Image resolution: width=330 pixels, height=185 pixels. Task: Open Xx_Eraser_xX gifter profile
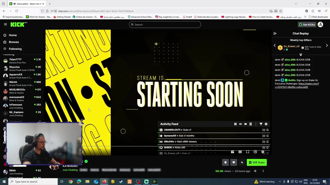(x=292, y=47)
